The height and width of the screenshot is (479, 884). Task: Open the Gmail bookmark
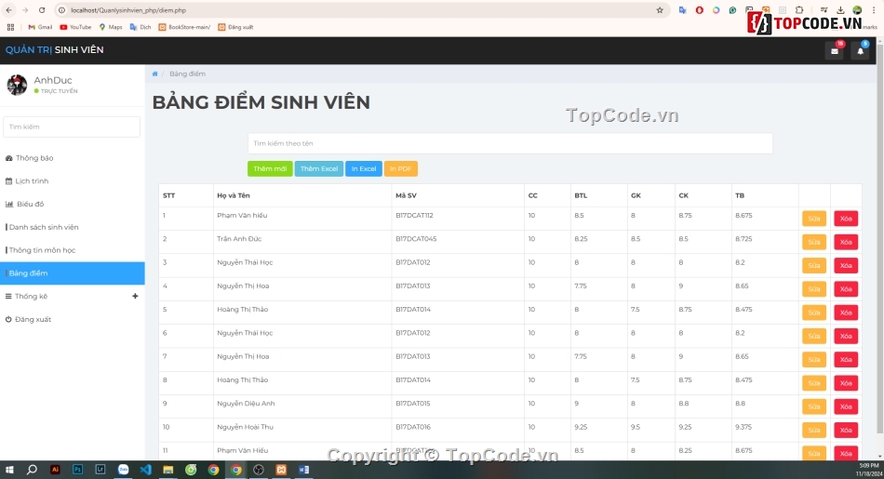(40, 27)
